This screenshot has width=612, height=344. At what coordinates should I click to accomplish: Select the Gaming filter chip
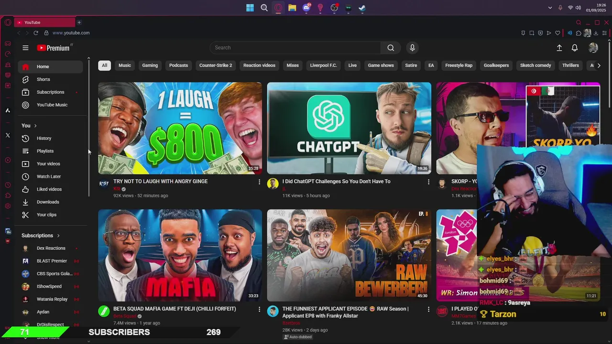(150, 65)
